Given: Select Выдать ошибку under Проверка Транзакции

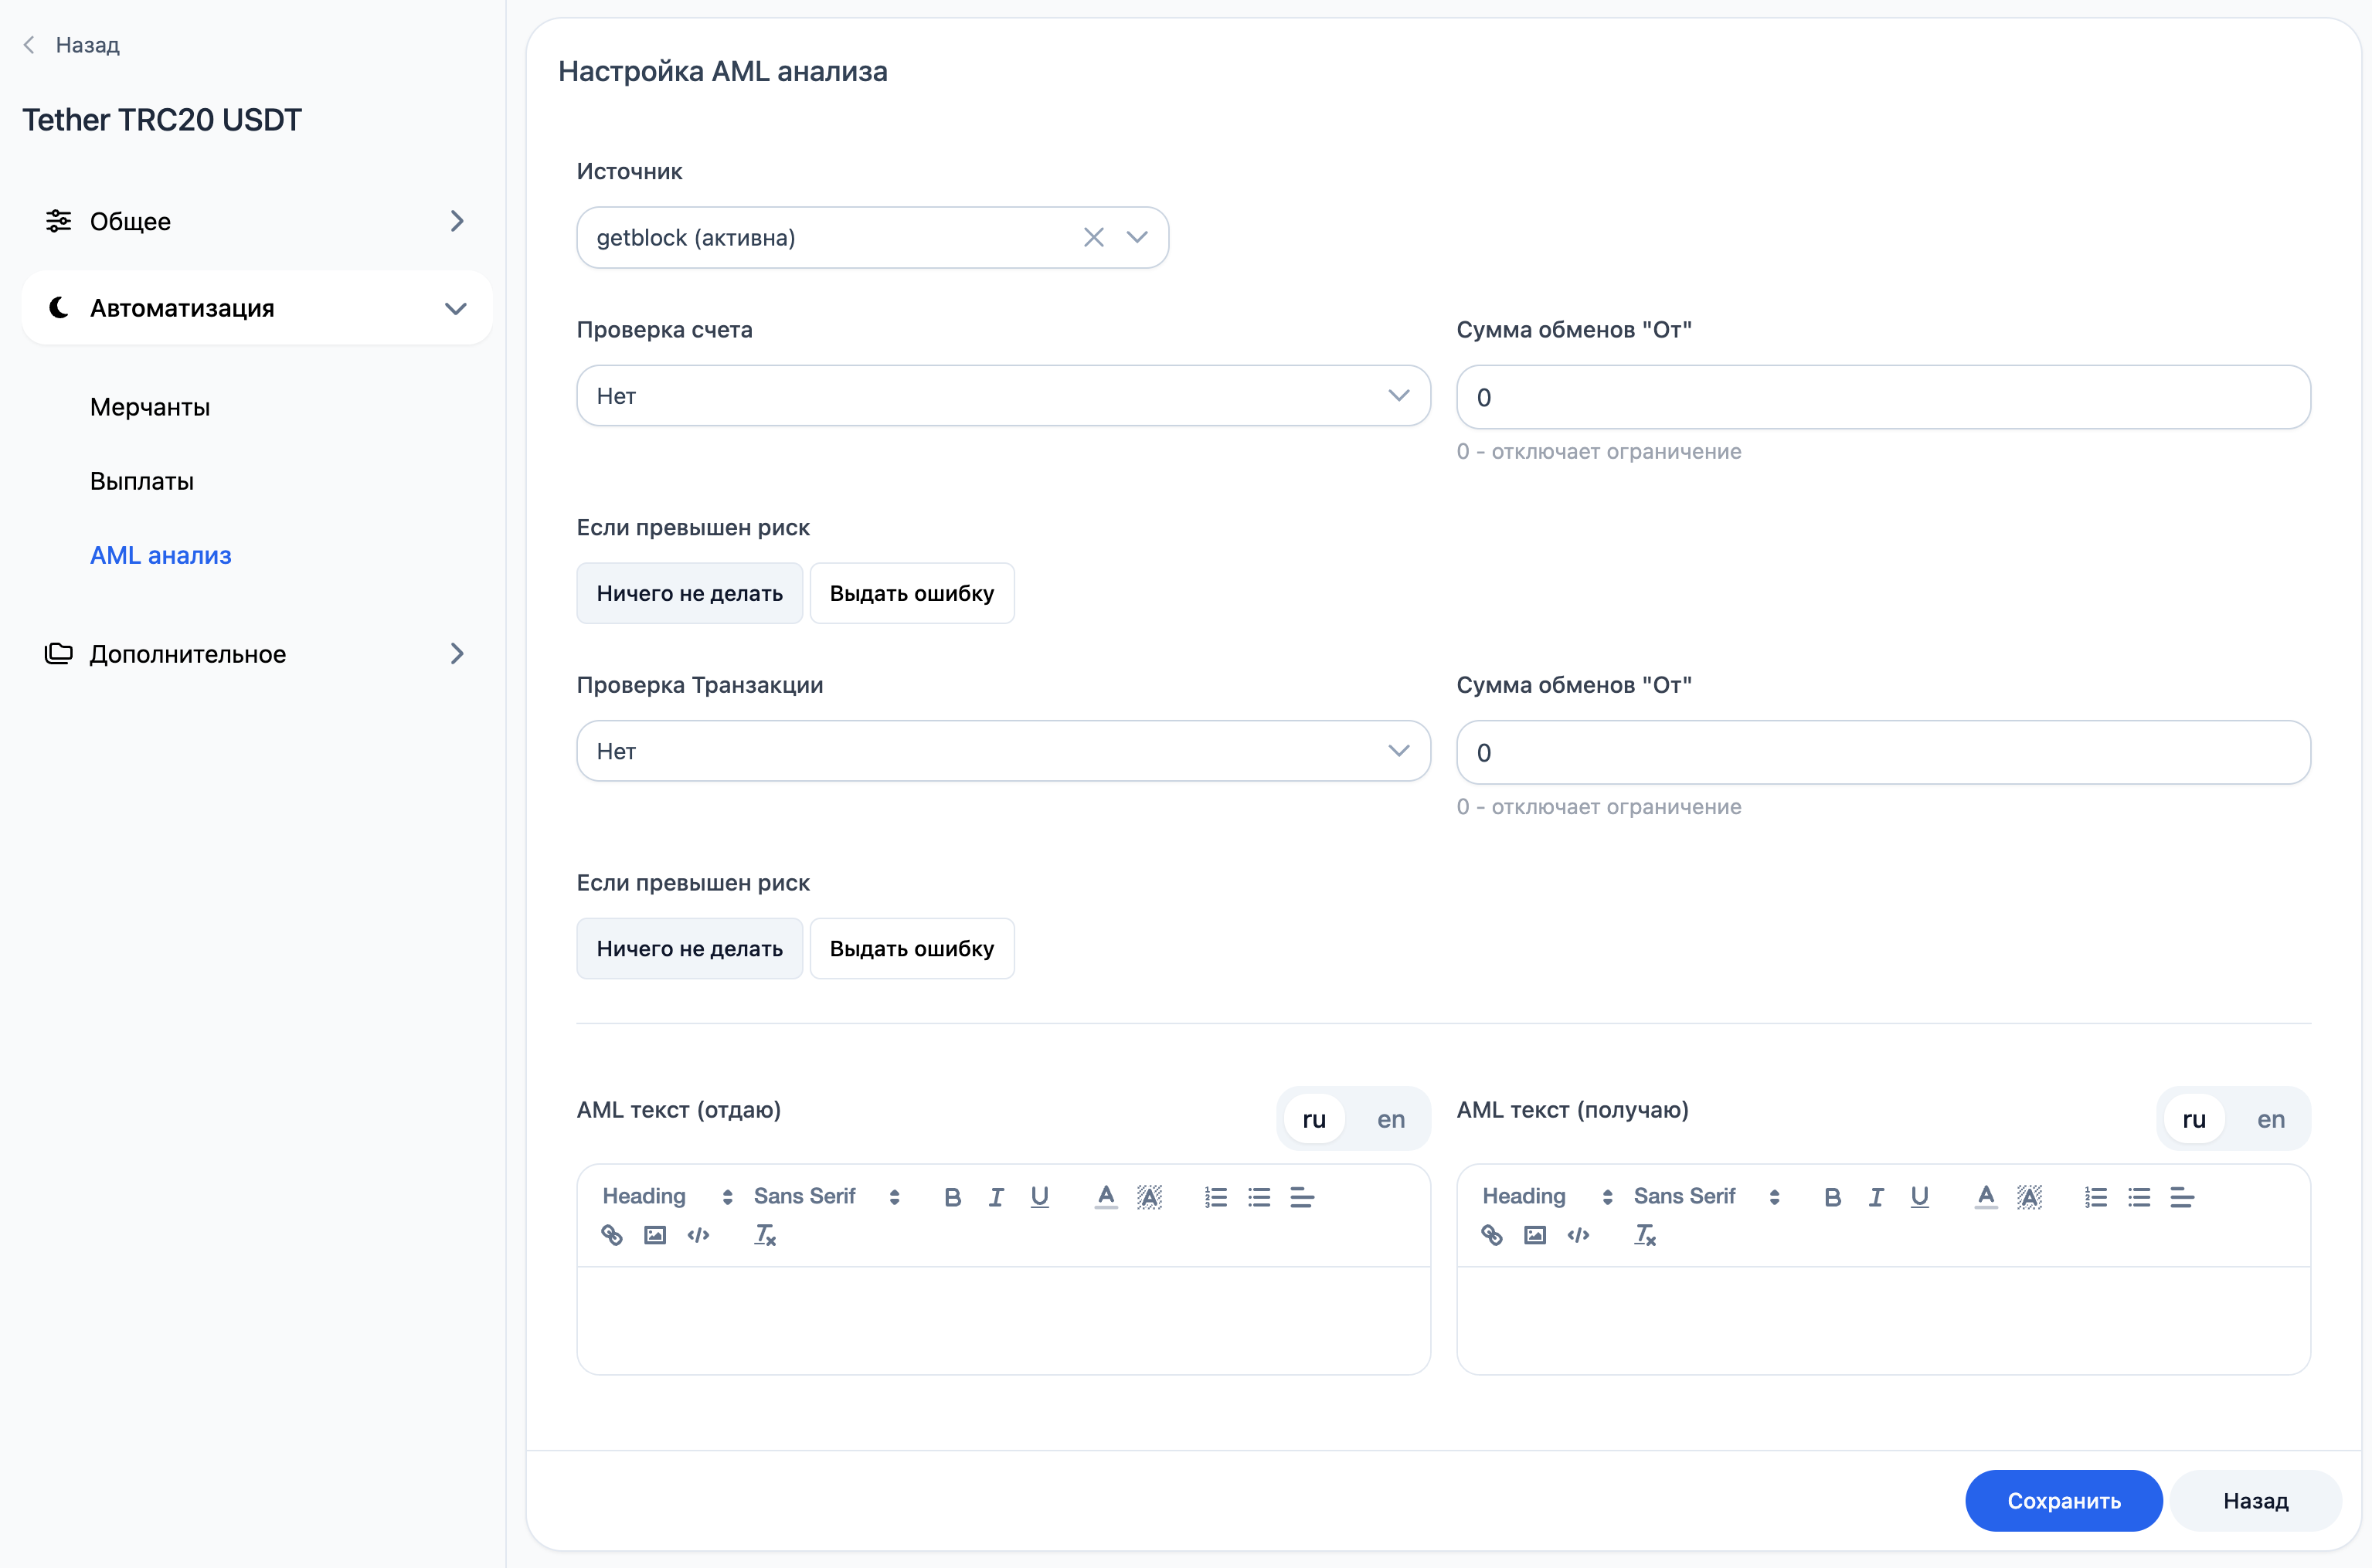Looking at the screenshot, I should (x=912, y=948).
